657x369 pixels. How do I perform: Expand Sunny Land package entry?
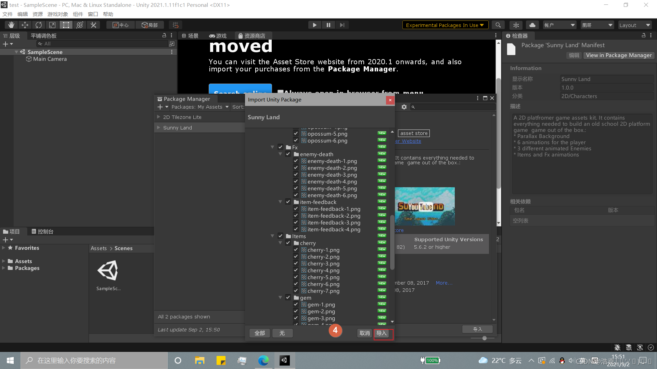click(x=158, y=127)
